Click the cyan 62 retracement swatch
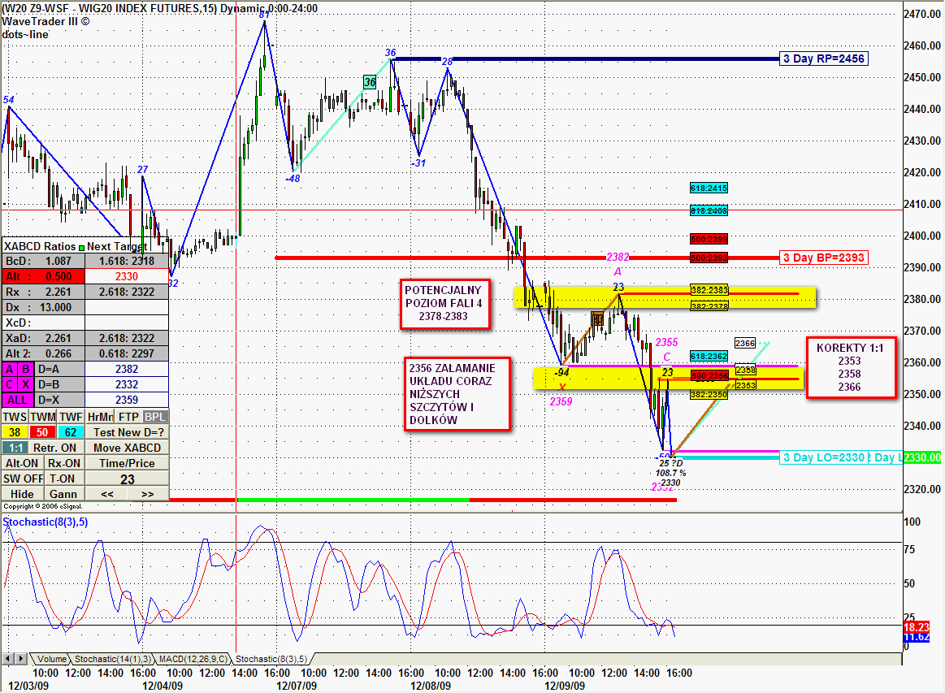Image resolution: width=945 pixels, height=693 pixels. [71, 432]
